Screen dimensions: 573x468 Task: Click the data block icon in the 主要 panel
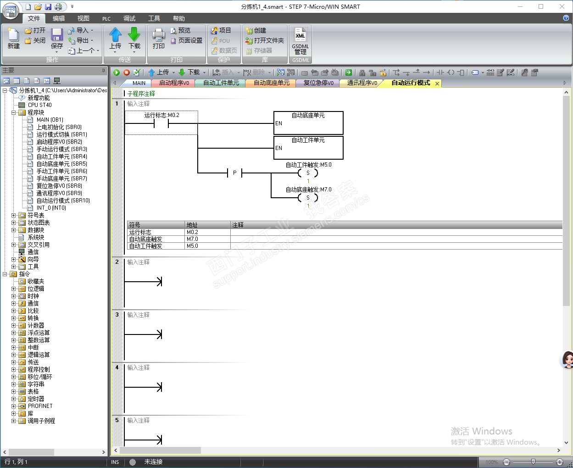[x=27, y=81]
